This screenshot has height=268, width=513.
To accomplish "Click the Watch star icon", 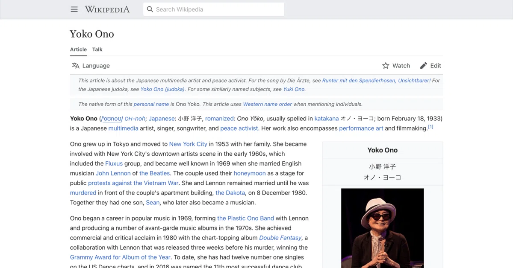I will pyautogui.click(x=386, y=66).
